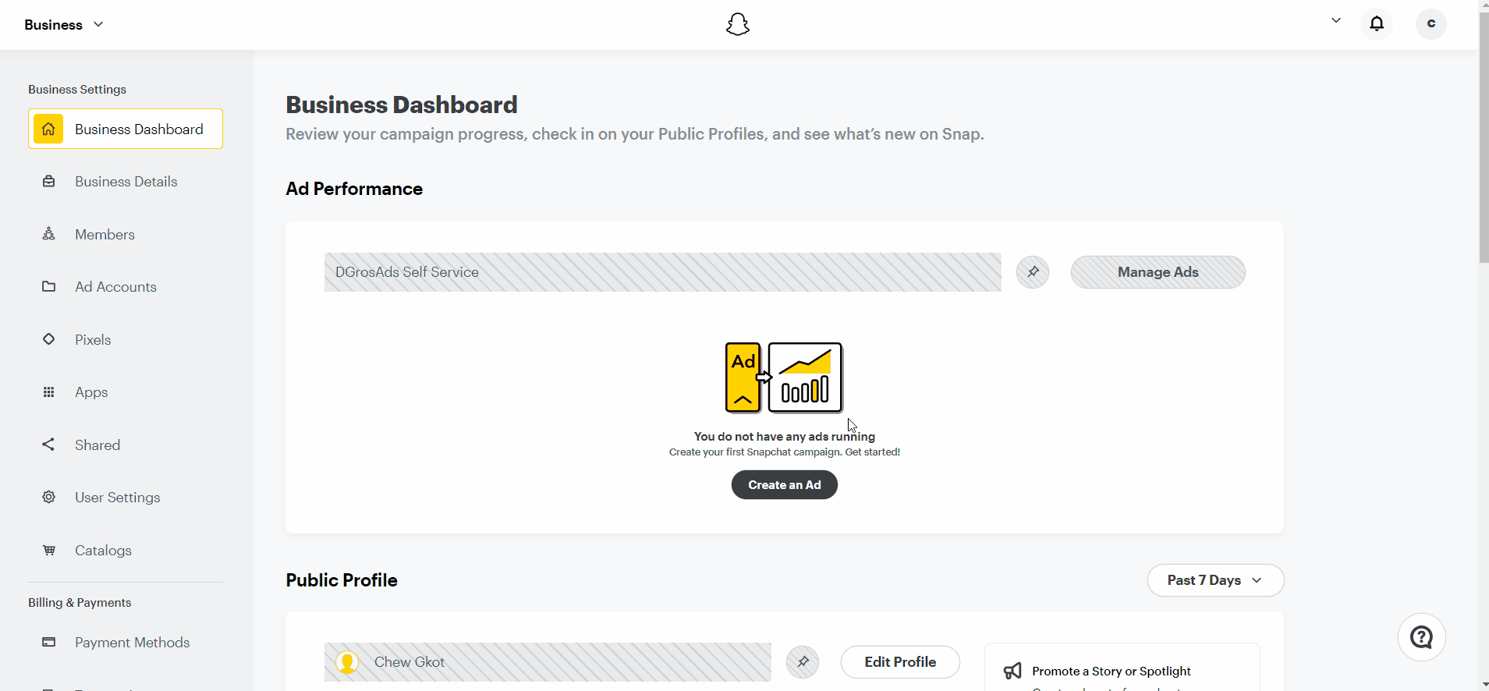Open the notifications bell

tap(1377, 23)
